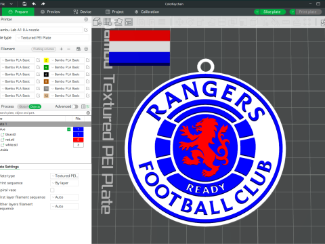Click the Auto orient toolbar icon
The width and height of the screenshot is (325, 244).
[118, 22]
